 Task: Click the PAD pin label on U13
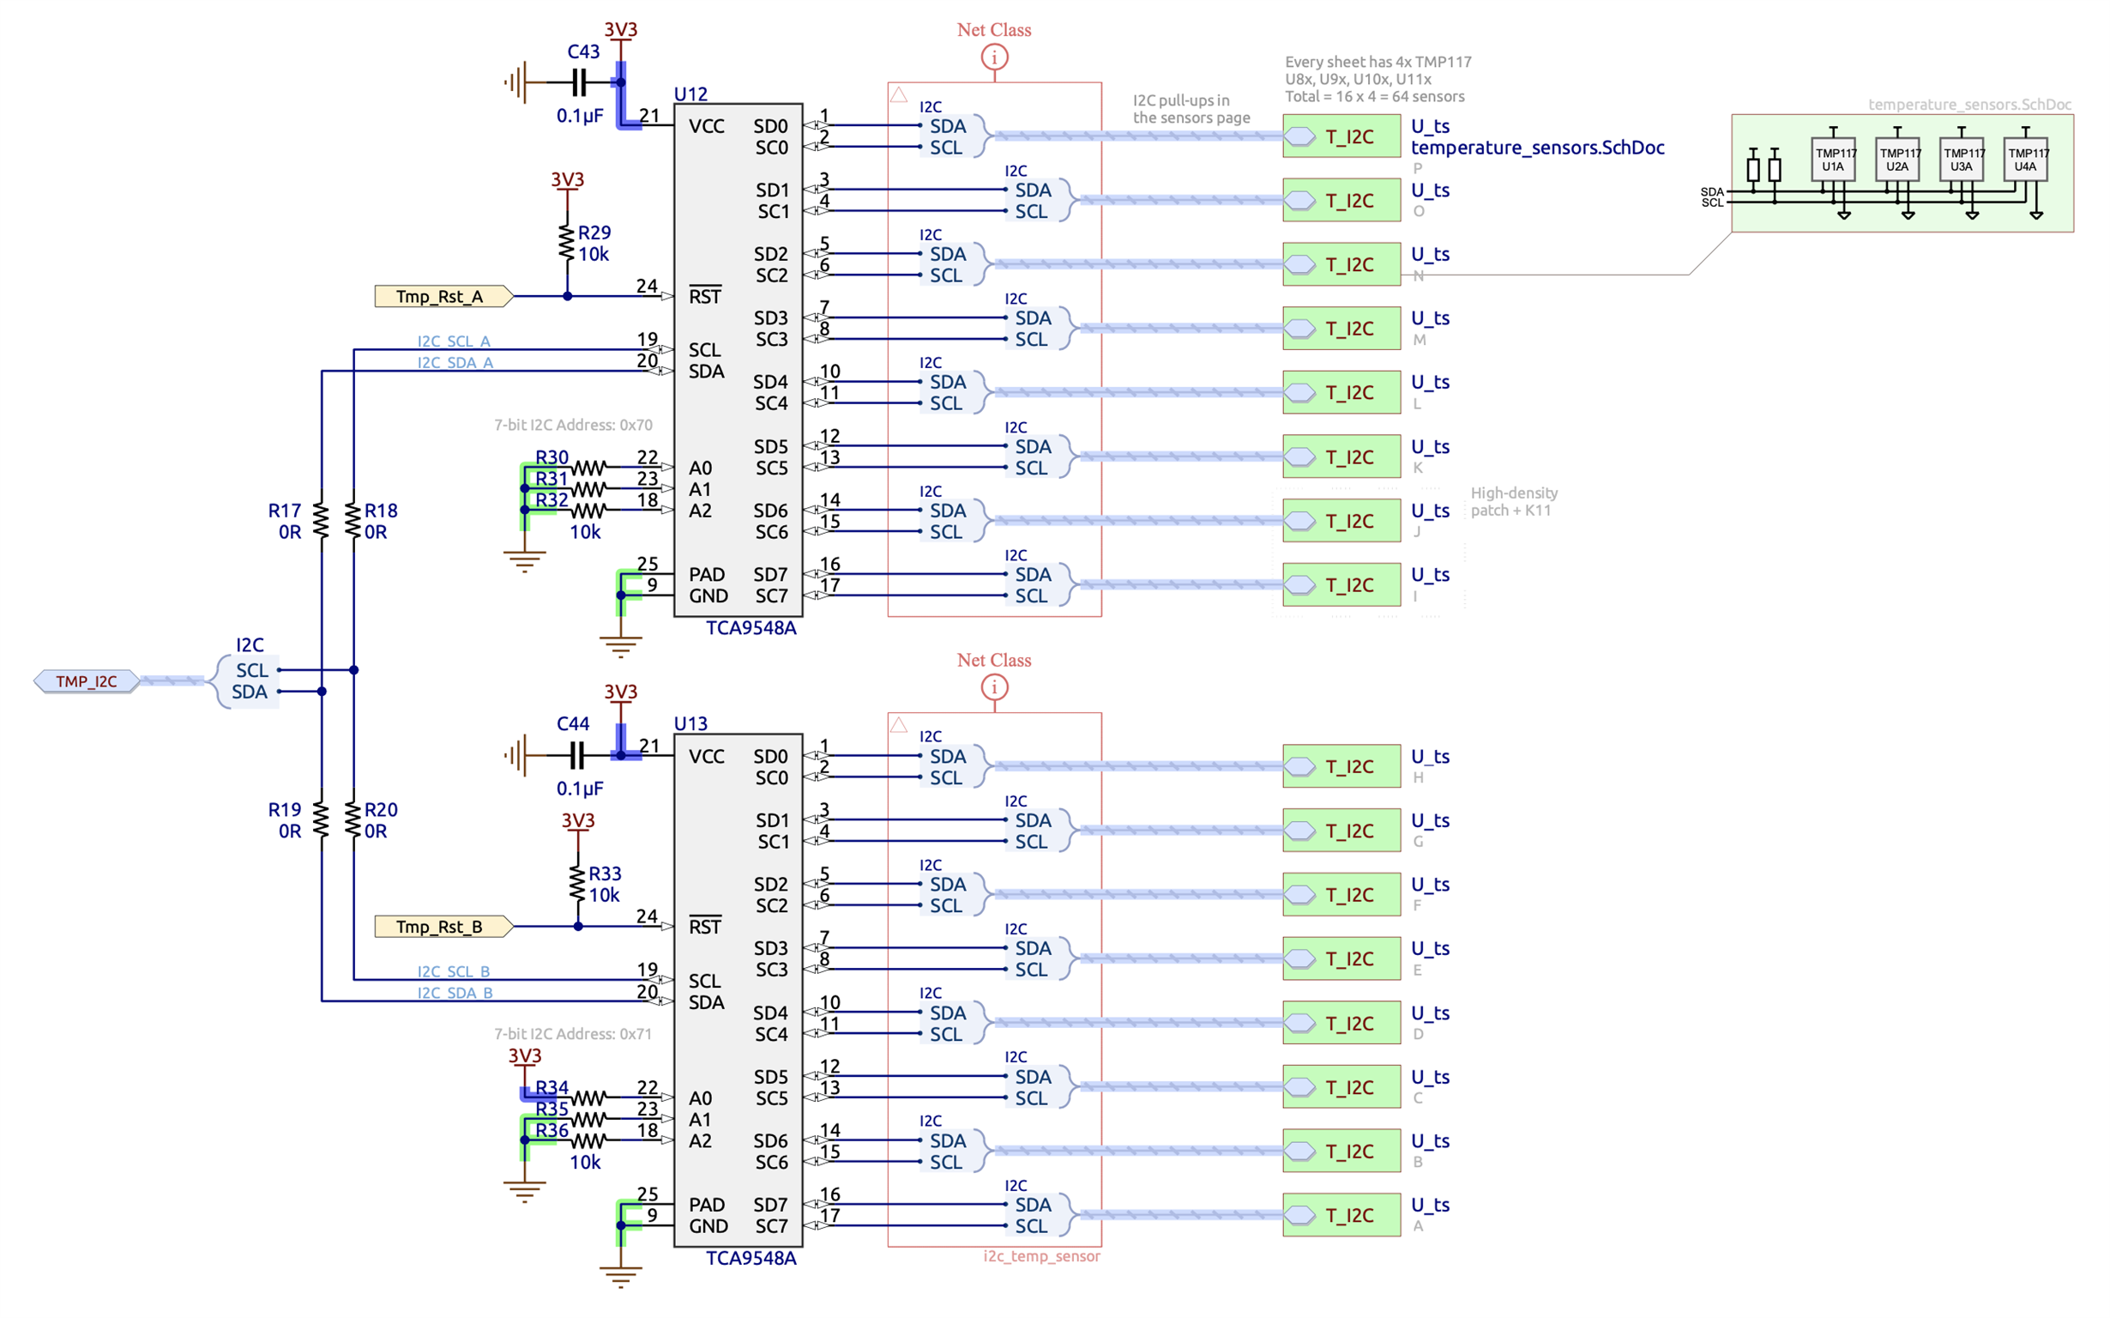tap(707, 1206)
